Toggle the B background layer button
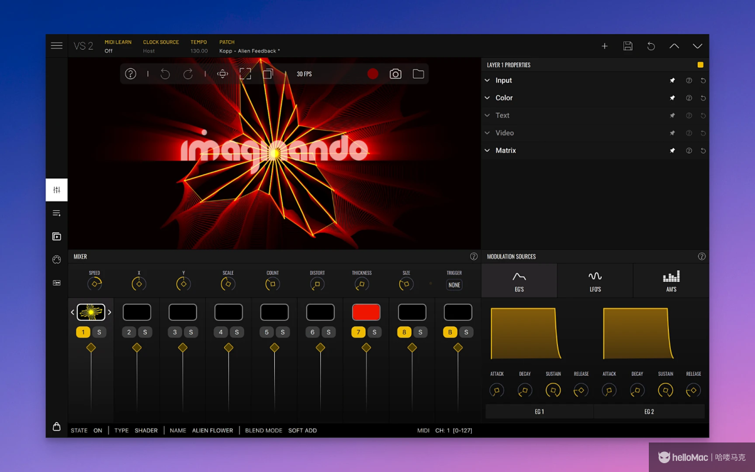The image size is (755, 472). (x=450, y=332)
